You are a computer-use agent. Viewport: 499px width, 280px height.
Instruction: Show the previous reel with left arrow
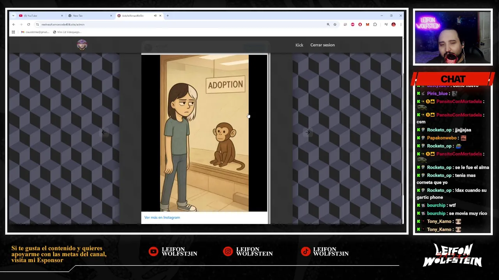click(x=103, y=133)
